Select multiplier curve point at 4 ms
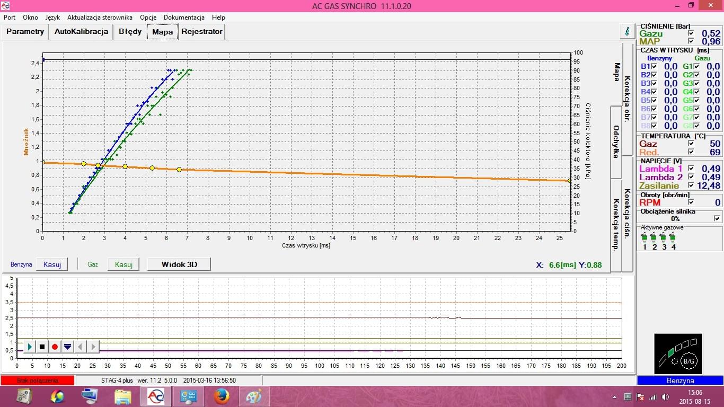Screen dimensions: 724x407 125,166
